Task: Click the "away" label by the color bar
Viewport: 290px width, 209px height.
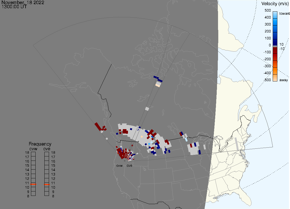Action: coord(284,80)
